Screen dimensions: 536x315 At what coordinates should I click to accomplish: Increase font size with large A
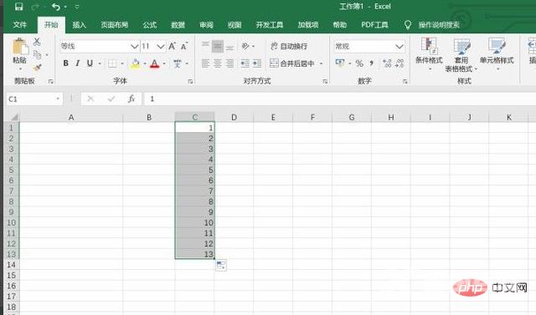(x=172, y=46)
